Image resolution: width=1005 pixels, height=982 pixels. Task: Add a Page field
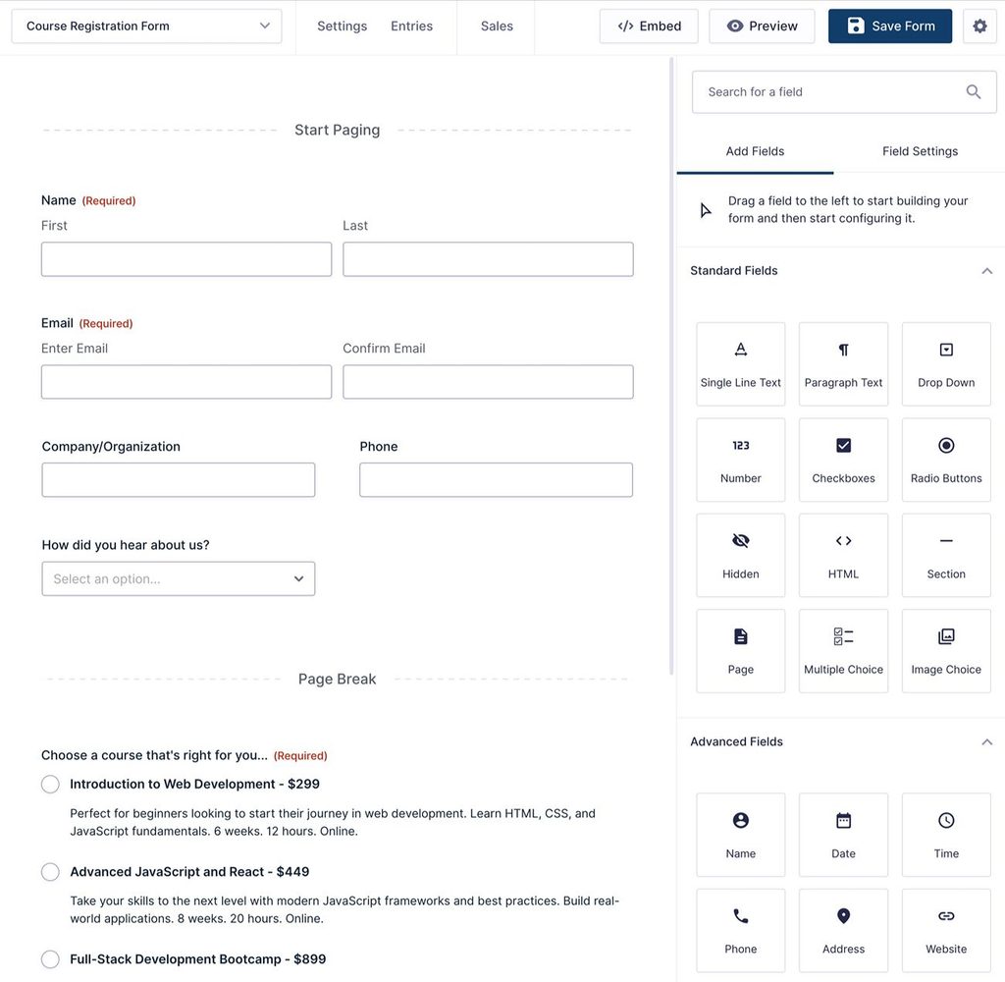pos(740,651)
